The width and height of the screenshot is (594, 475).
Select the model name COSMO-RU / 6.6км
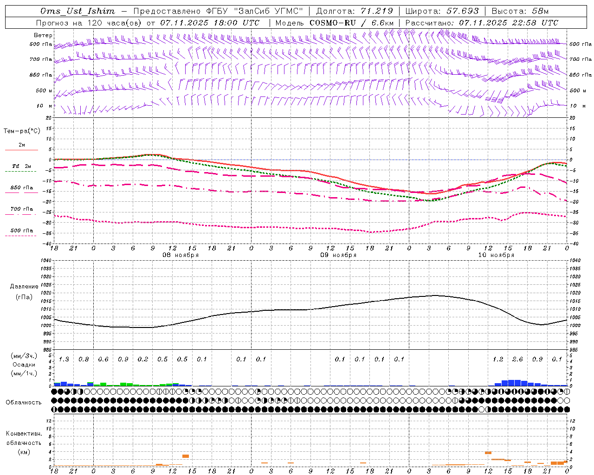(352, 23)
